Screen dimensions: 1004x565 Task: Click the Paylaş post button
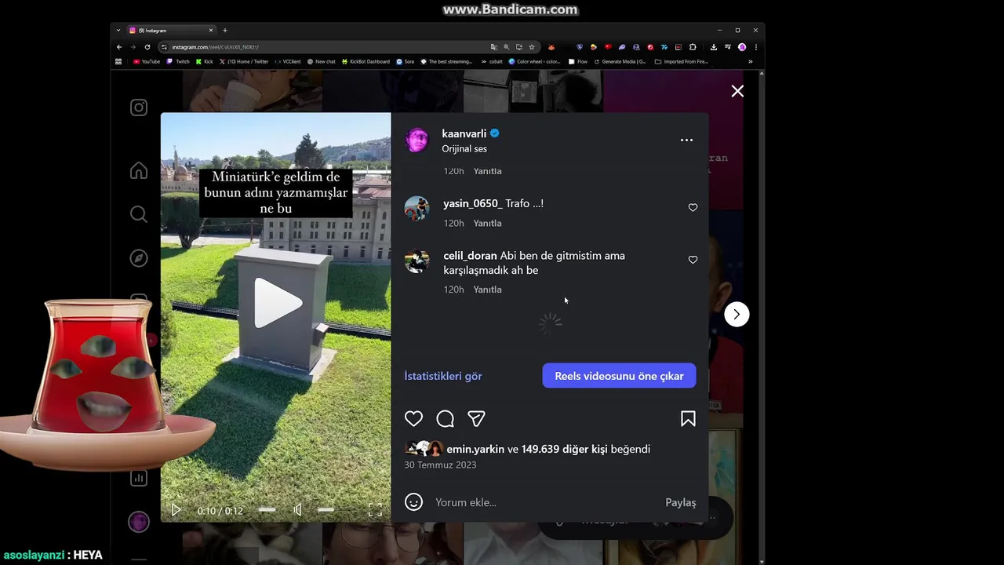point(680,502)
